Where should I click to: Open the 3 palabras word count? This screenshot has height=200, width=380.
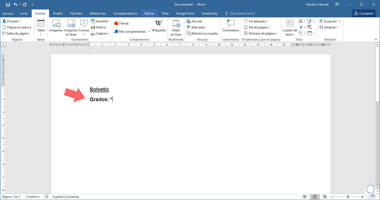point(32,197)
